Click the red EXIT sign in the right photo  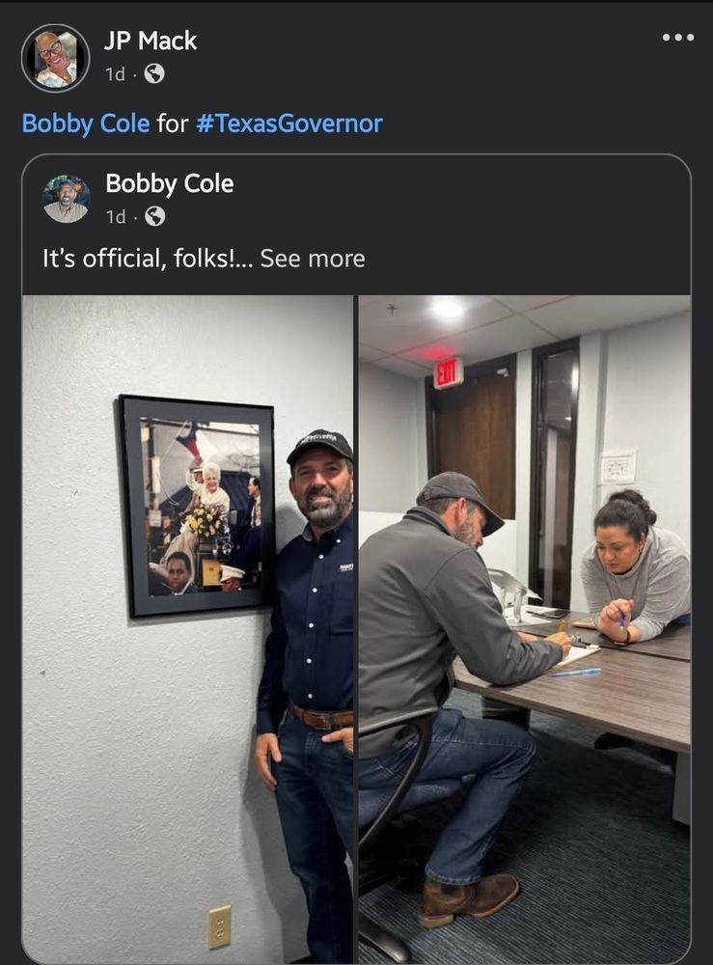click(x=448, y=372)
